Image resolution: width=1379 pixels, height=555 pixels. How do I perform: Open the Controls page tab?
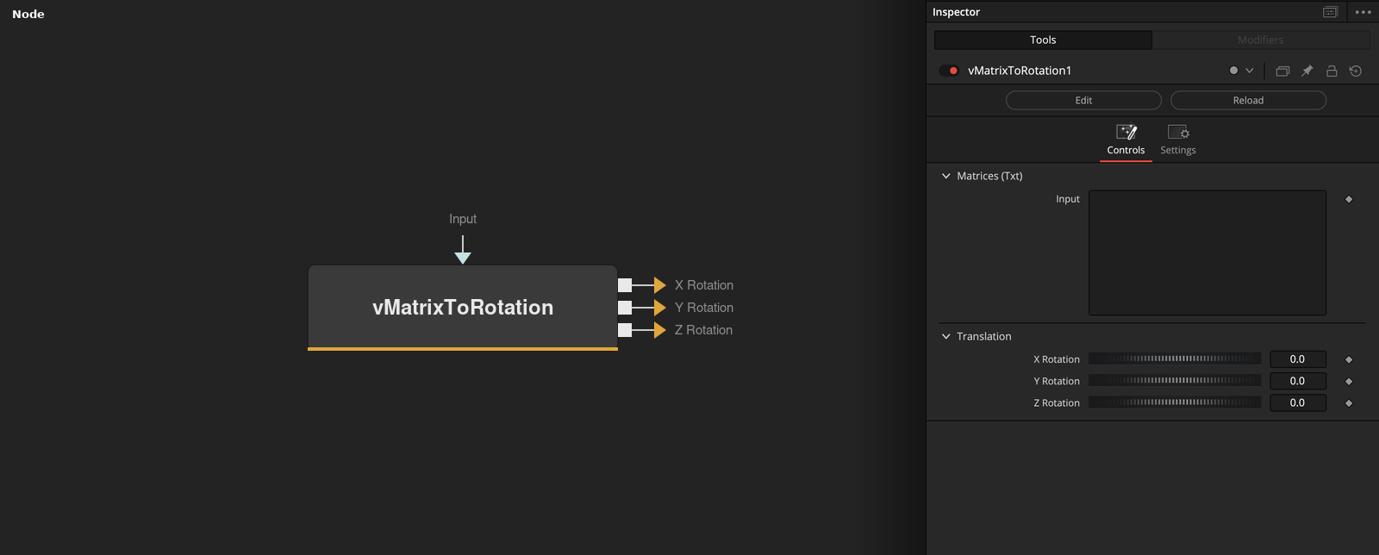[1126, 140]
